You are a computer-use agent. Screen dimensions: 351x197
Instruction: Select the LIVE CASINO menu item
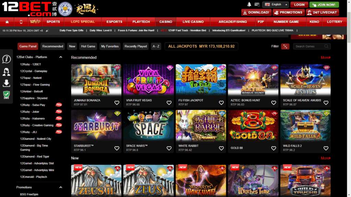(193, 22)
